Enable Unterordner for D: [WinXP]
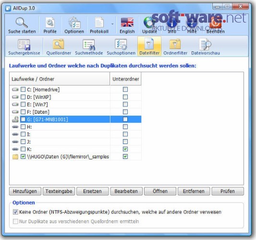The image size is (256, 240). 125,97
